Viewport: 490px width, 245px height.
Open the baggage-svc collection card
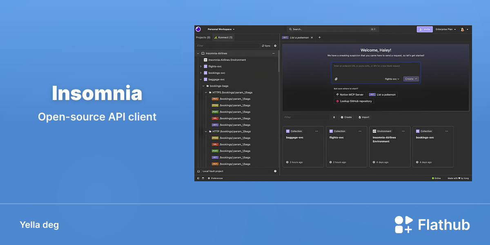[x=303, y=147]
